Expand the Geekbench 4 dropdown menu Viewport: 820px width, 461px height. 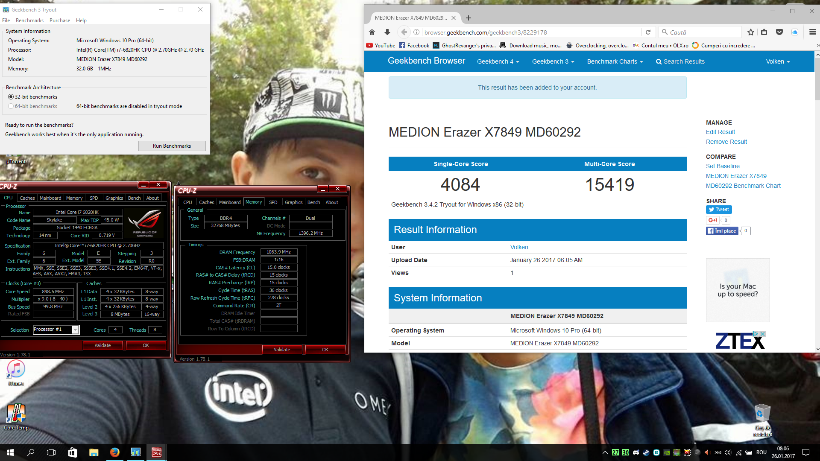point(498,61)
